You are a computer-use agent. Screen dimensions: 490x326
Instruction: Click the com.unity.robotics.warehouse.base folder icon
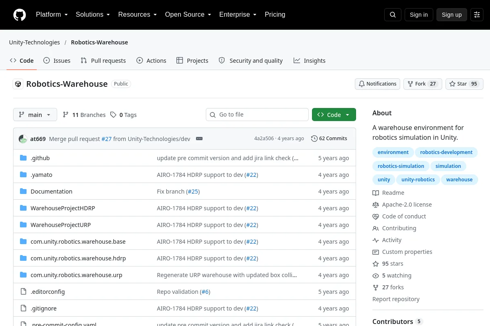[x=23, y=242]
